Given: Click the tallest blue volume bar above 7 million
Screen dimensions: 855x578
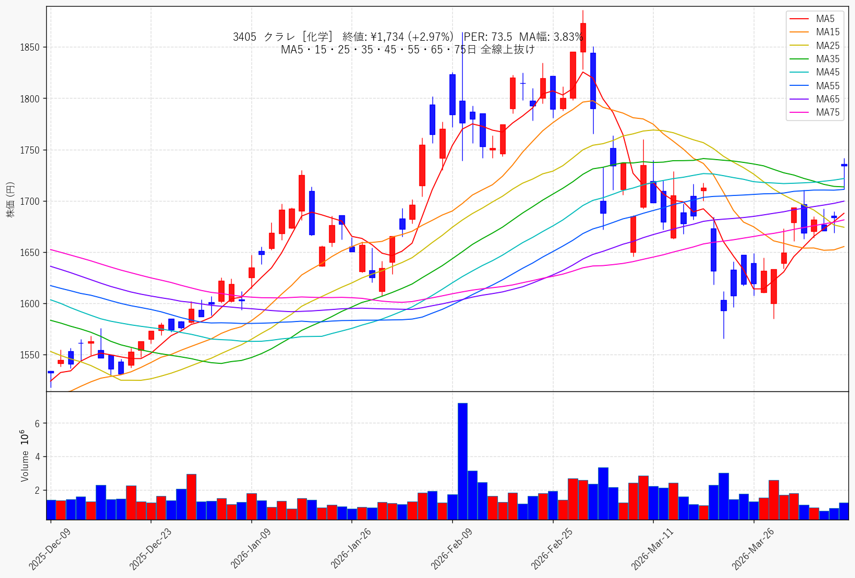Looking at the screenshot, I should (x=463, y=461).
